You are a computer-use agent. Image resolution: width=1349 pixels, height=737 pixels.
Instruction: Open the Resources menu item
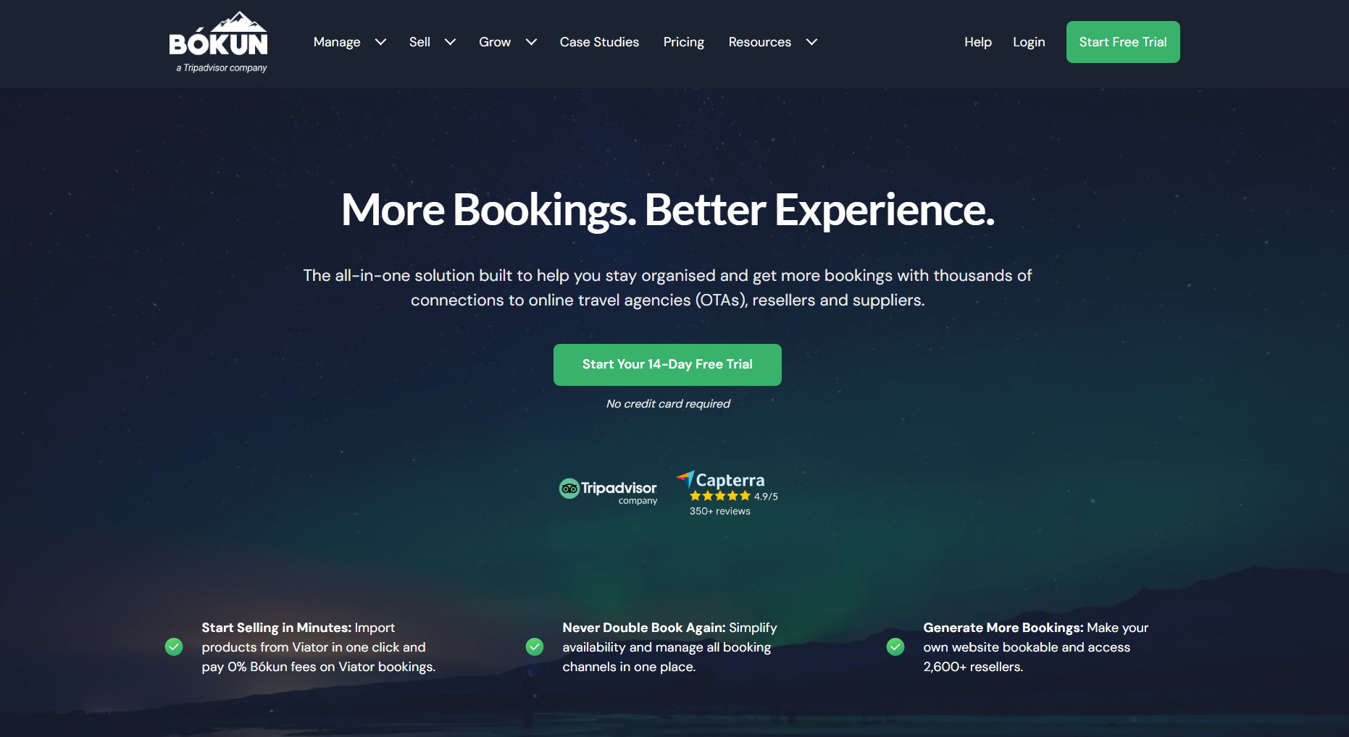760,42
